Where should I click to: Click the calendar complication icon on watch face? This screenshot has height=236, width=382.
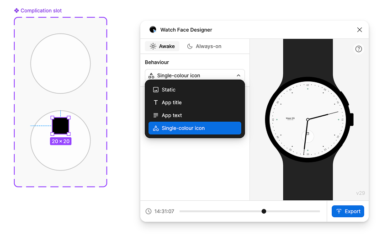pyautogui.click(x=308, y=134)
